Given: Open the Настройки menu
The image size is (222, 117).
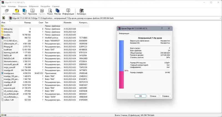Looking at the screenshot, I should coord(45,6).
